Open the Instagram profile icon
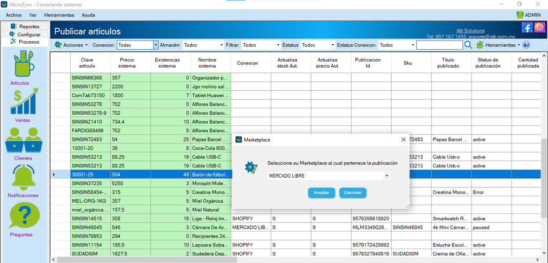 pyautogui.click(x=539, y=28)
